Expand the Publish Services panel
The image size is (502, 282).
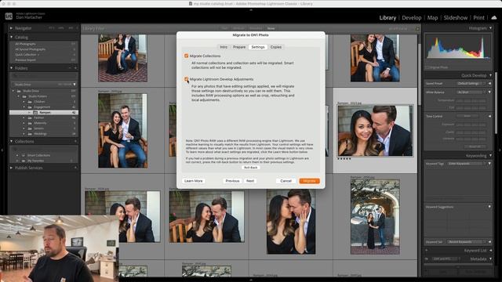coord(11,168)
